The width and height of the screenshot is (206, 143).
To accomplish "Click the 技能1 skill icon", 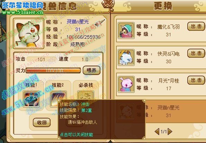I will (x=32, y=99).
